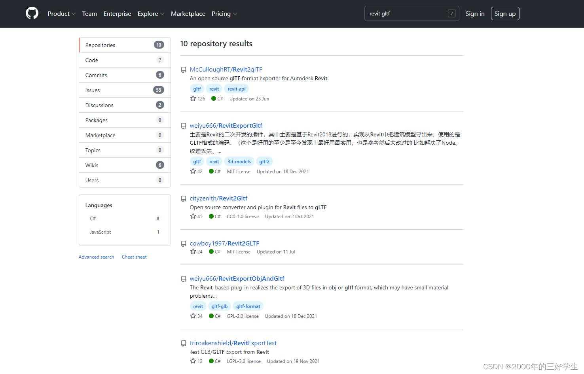Screen dimensions: 584x374
Task: Focus the search field containing revit gltf
Action: pos(411,13)
